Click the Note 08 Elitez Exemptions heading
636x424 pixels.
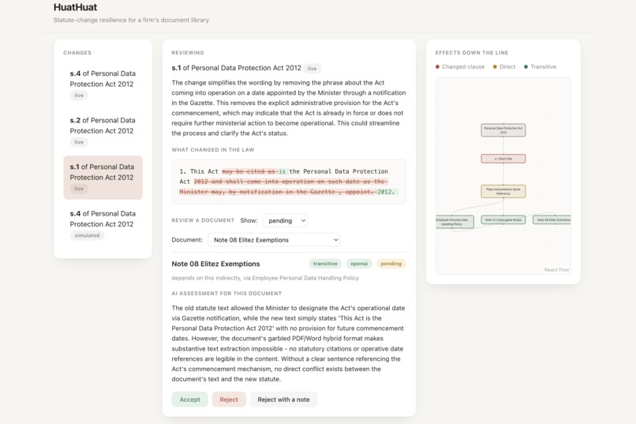coord(215,264)
